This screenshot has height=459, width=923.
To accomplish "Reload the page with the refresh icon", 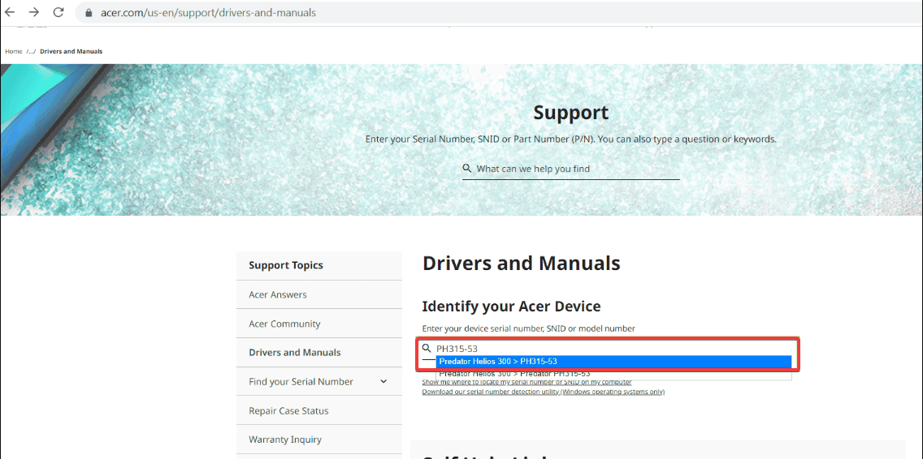I will tap(58, 12).
